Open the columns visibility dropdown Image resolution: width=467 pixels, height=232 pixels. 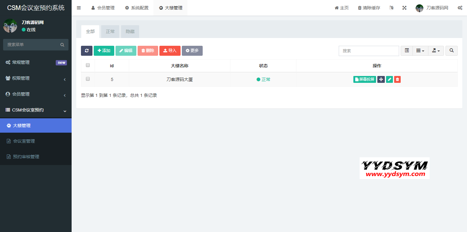click(420, 51)
